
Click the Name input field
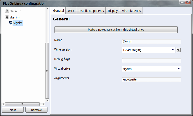(x=152, y=41)
